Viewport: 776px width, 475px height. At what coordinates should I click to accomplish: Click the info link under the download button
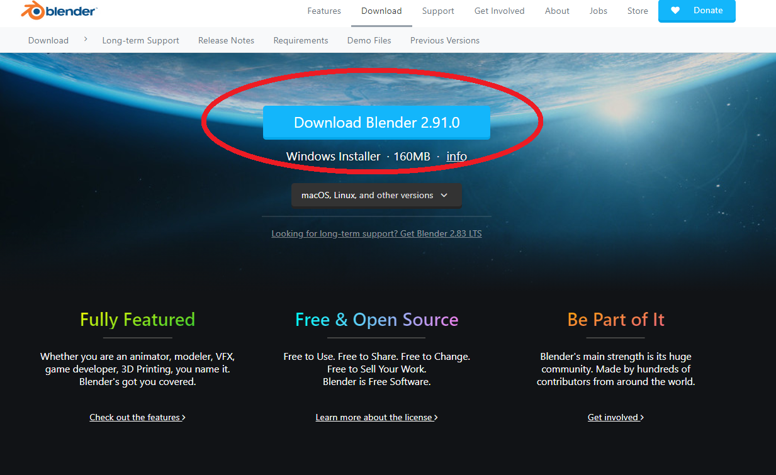click(x=457, y=157)
